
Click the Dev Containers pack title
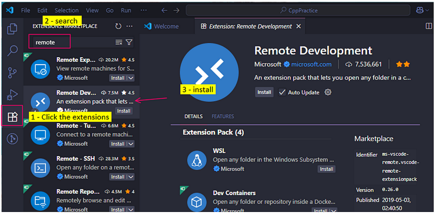coord(234,193)
